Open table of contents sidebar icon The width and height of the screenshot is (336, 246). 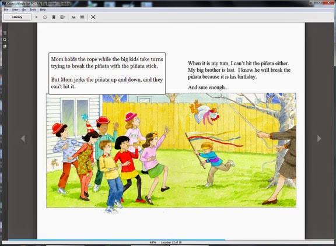pos(5,33)
